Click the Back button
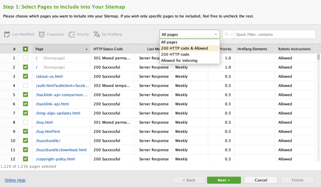The width and height of the screenshot is (321, 187). [189, 180]
